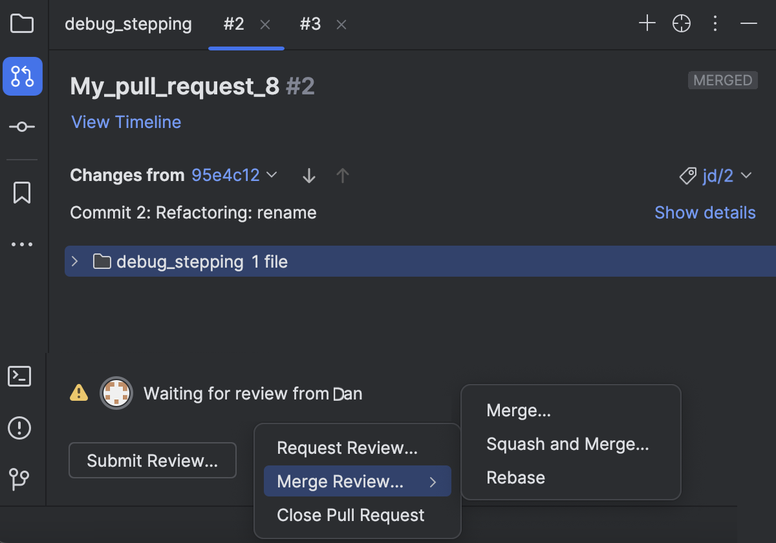Open the Bookmarks panel icon
The width and height of the screenshot is (776, 543).
click(22, 192)
